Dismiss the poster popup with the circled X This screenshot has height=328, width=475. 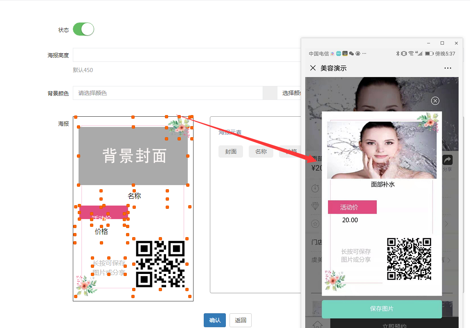(x=435, y=101)
